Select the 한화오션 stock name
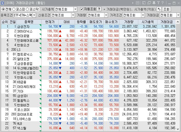The image size is (181, 132). click(x=23, y=45)
